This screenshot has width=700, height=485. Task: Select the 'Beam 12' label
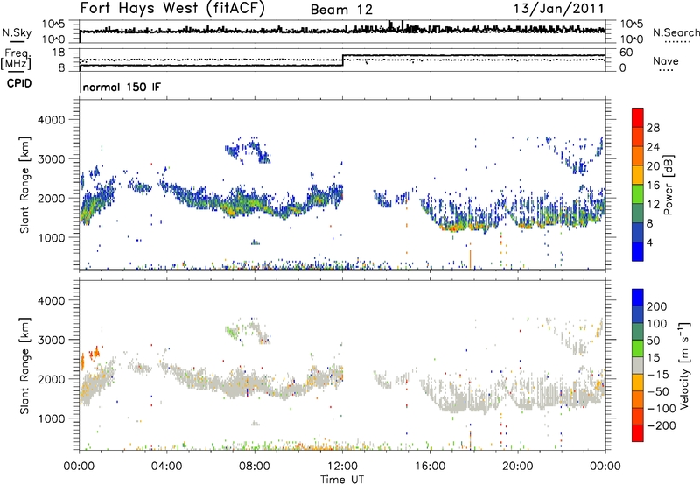click(x=341, y=10)
